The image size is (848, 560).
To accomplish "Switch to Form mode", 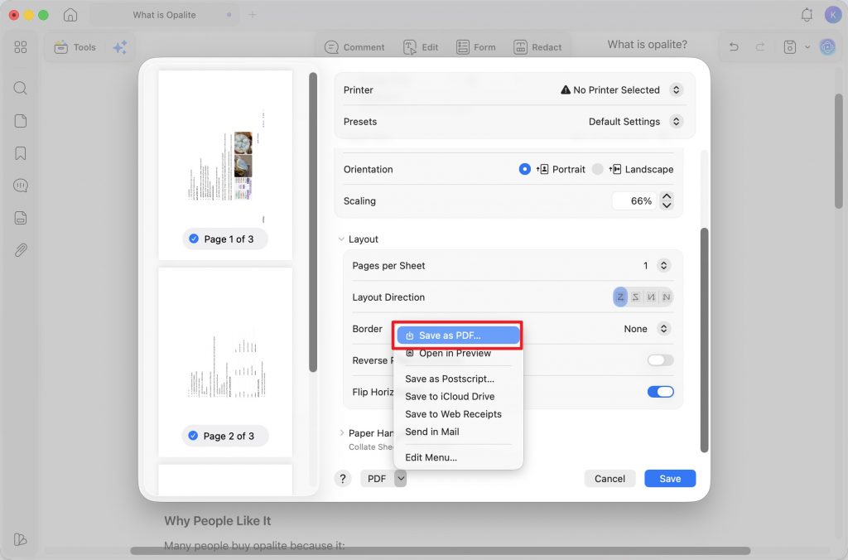I will click(476, 47).
